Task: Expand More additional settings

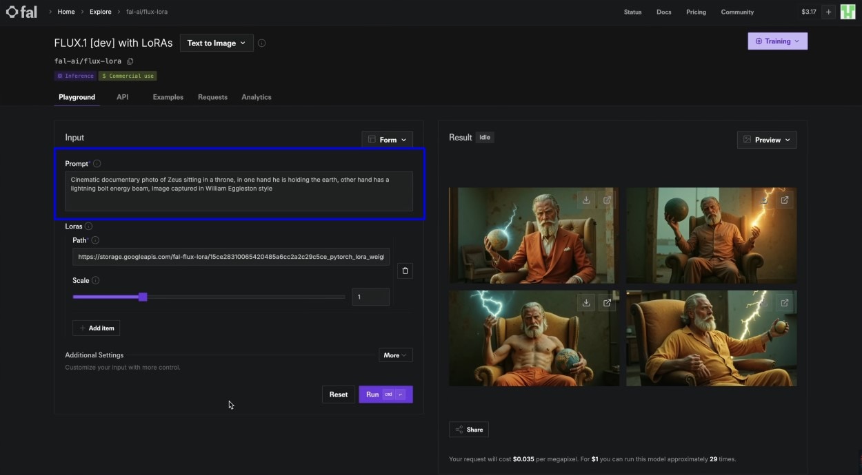Action: coord(396,355)
